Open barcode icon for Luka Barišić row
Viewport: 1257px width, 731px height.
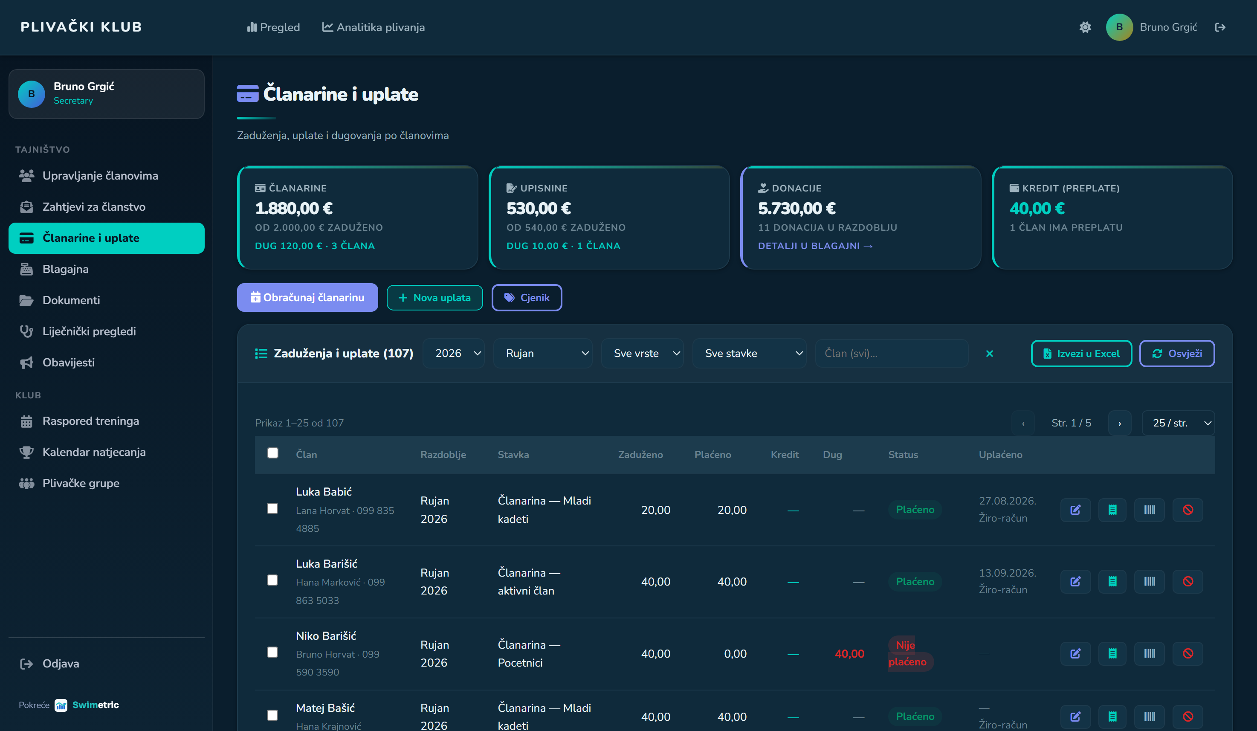(x=1149, y=581)
